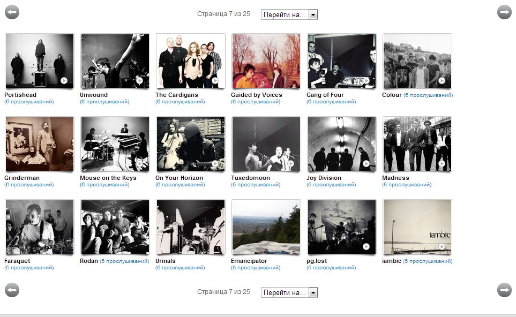The image size is (516, 317).
Task: Play Portishead using thumbnail play icon
Action: pyautogui.click(x=64, y=80)
